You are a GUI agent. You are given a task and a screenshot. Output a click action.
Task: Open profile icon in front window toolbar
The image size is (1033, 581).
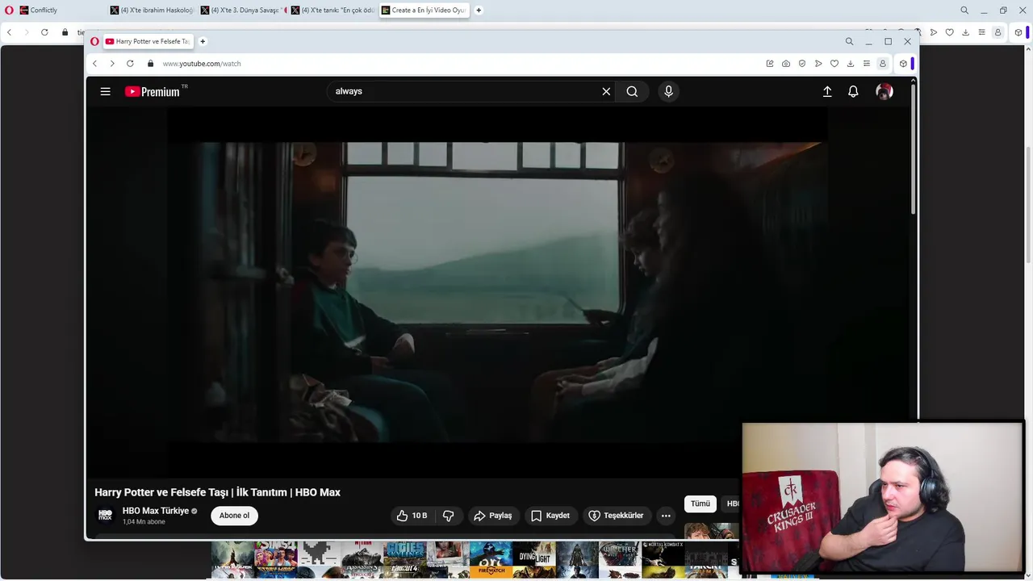point(883,64)
